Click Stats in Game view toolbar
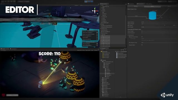 coord(92,50)
